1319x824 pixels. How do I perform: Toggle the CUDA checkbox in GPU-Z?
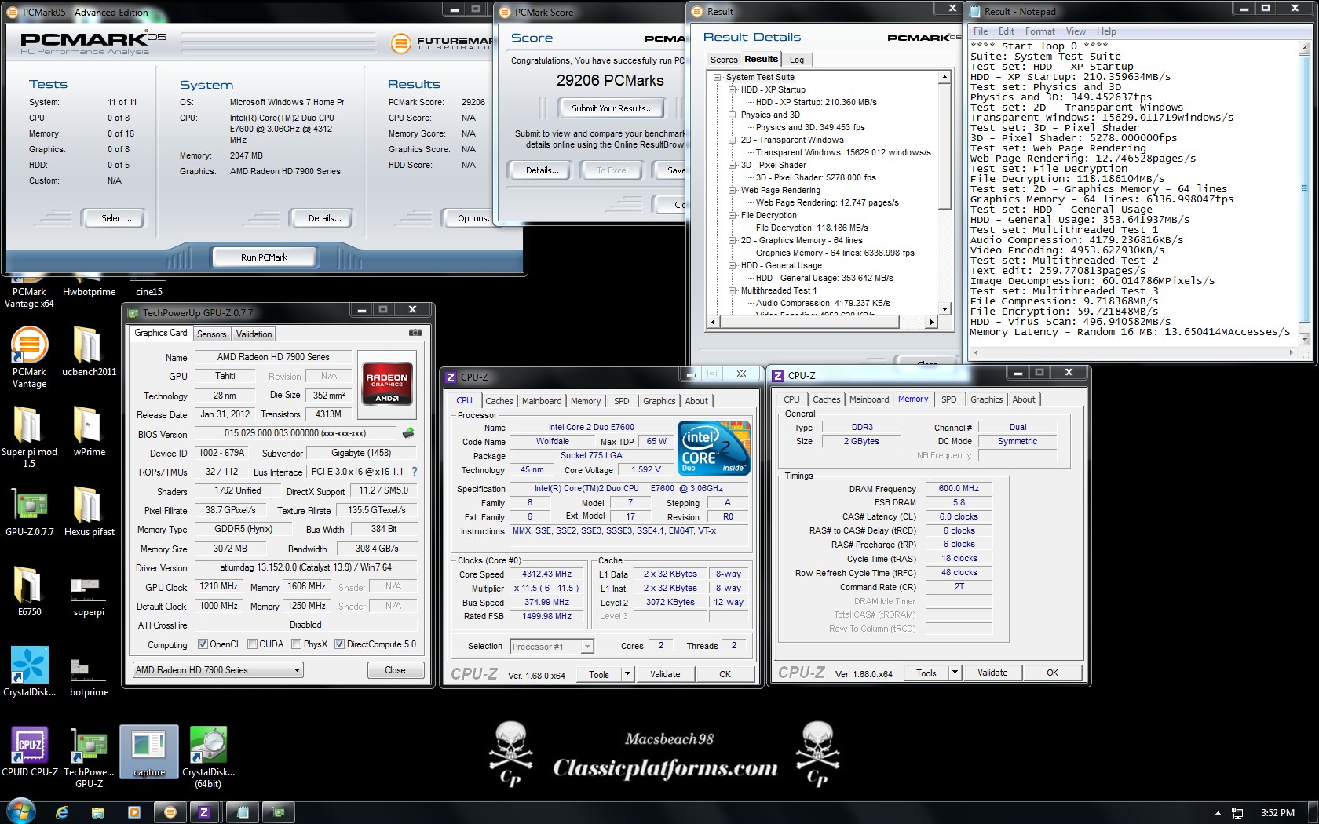pyautogui.click(x=253, y=644)
